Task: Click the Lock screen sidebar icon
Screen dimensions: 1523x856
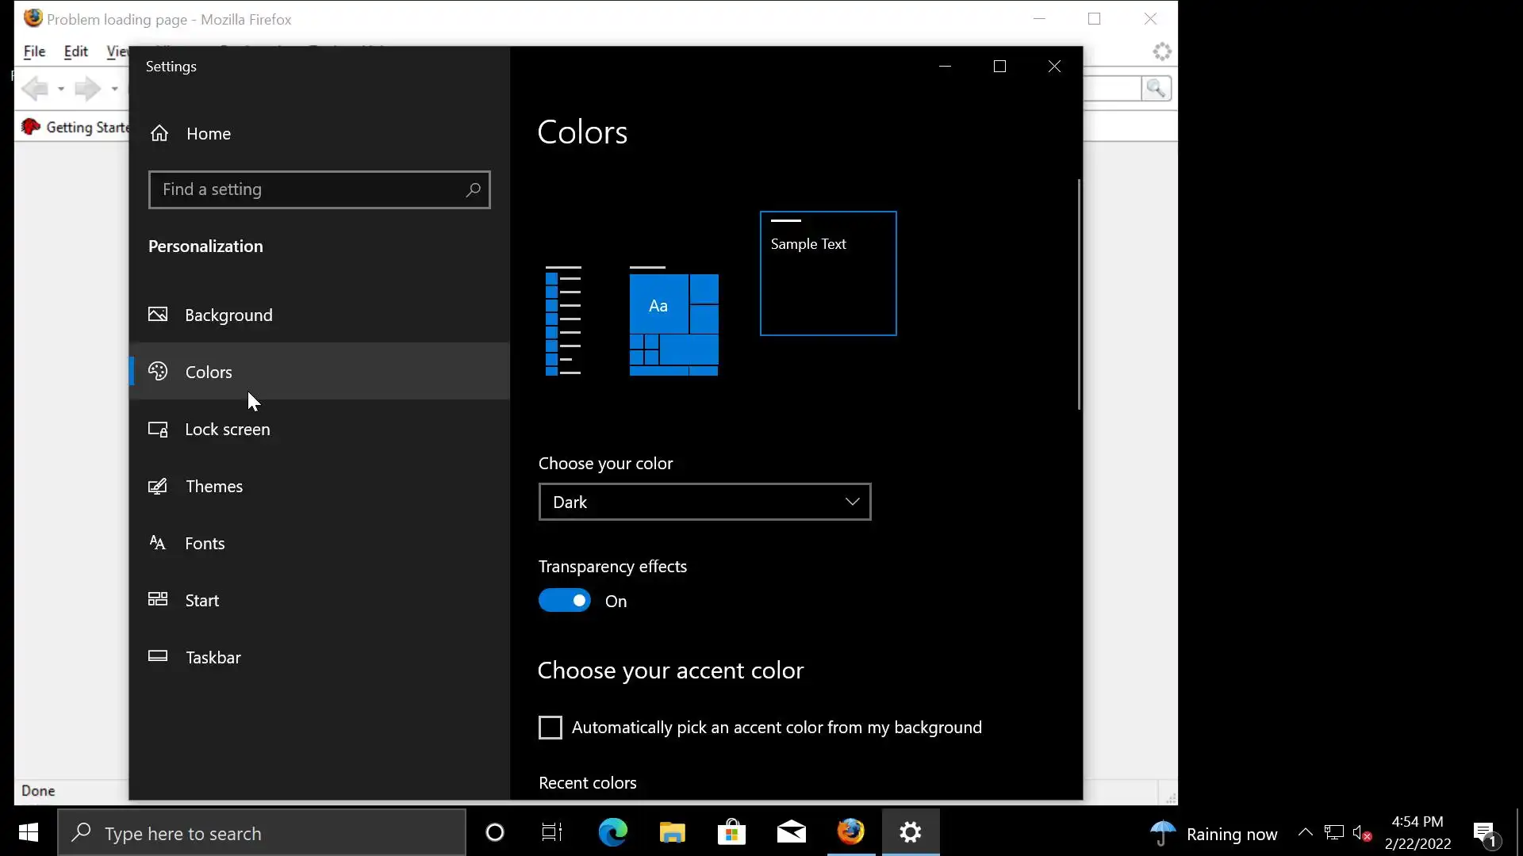Action: click(x=158, y=429)
